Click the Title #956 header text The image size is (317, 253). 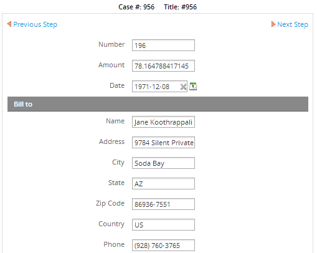point(180,7)
